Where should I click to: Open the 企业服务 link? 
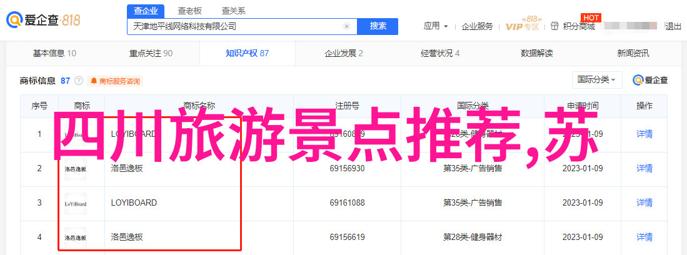tap(477, 26)
